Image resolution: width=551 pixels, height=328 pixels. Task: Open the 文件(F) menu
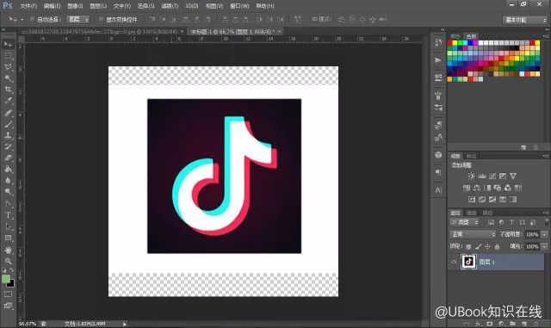pos(28,6)
